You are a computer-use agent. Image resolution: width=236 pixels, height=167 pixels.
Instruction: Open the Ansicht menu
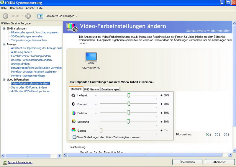pos(30,8)
